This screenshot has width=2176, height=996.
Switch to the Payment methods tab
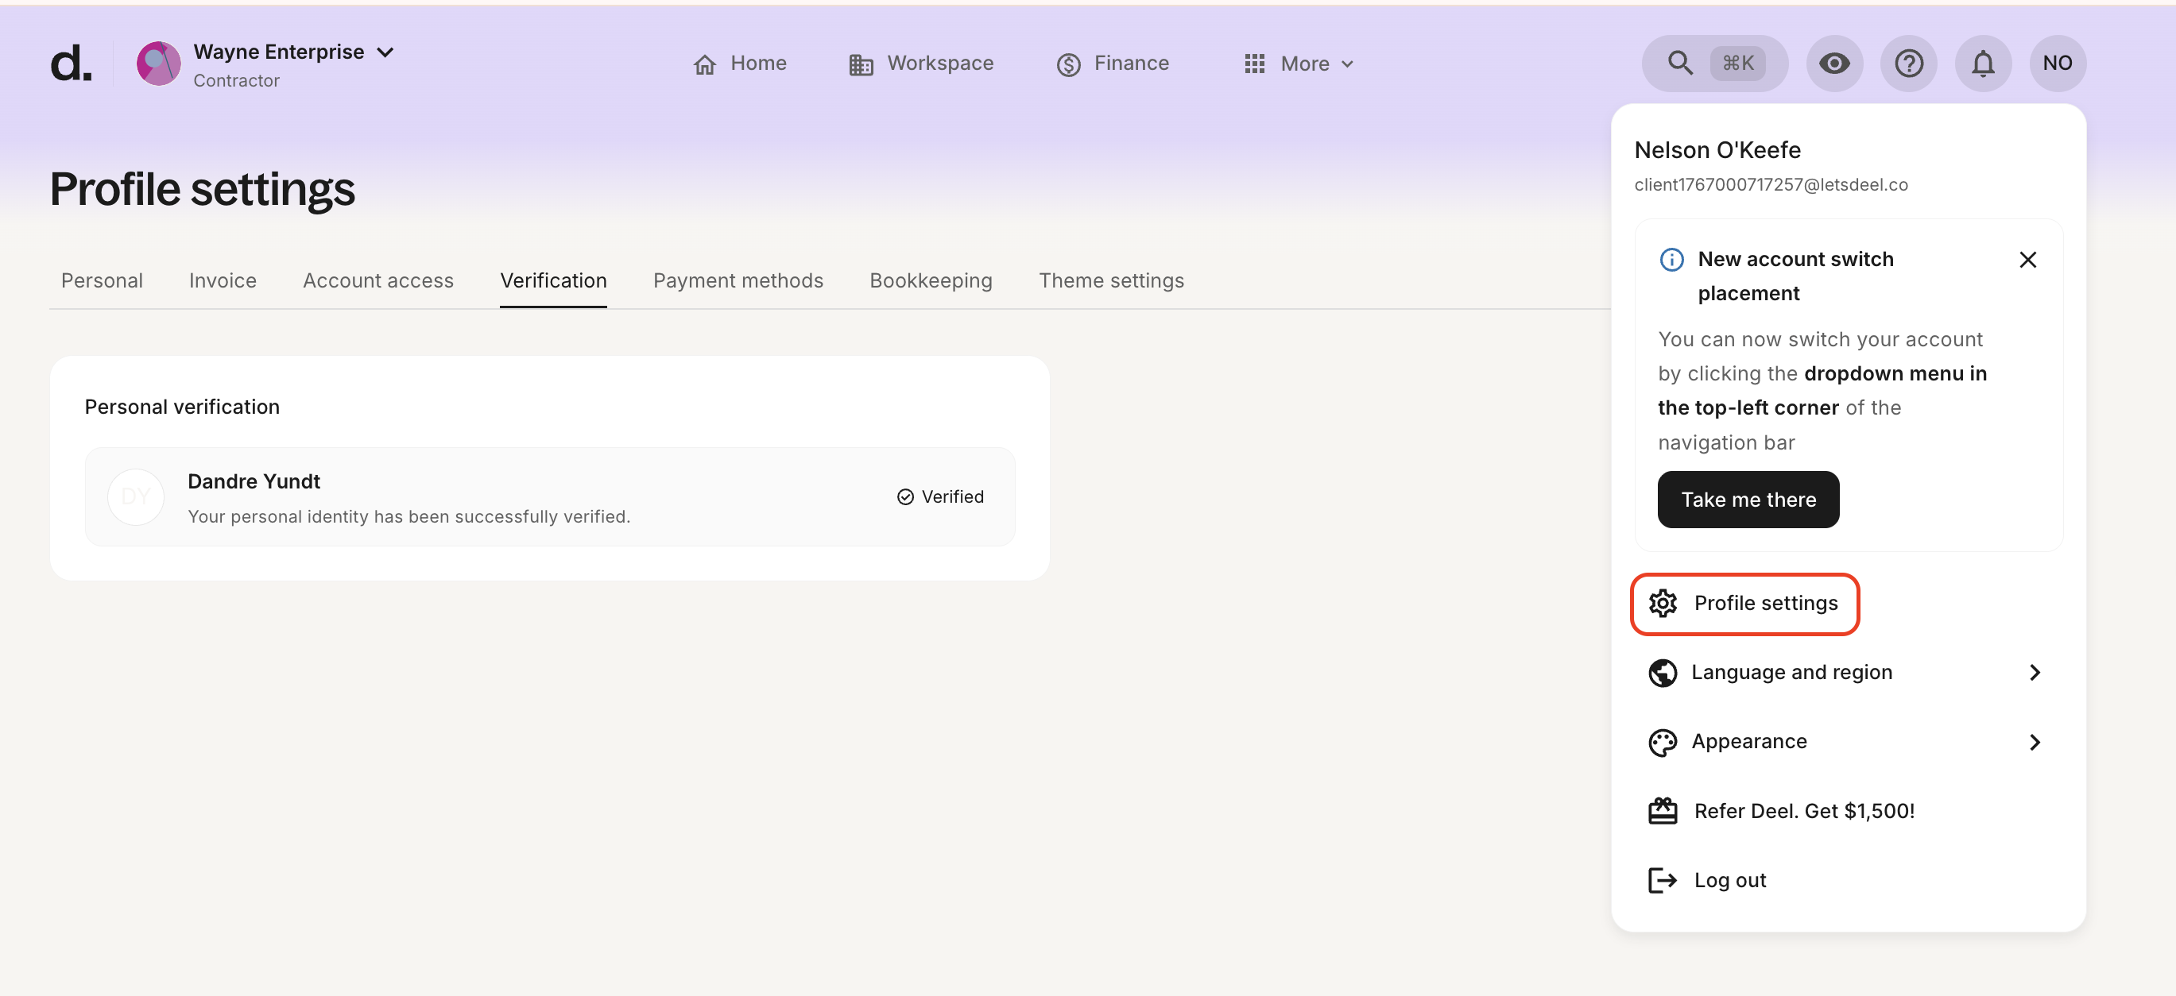pyautogui.click(x=738, y=280)
